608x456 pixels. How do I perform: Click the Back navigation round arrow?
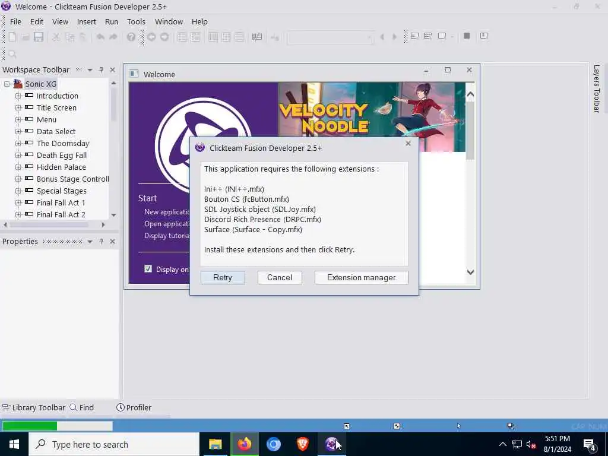[x=151, y=37]
